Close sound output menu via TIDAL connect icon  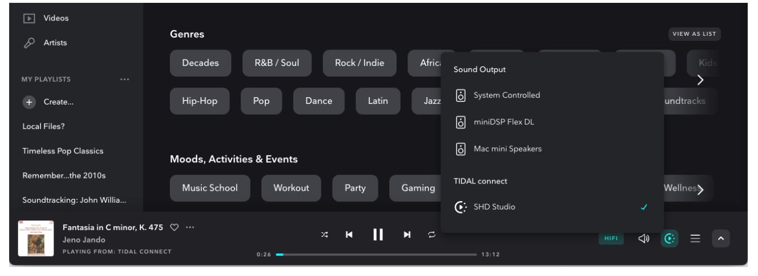[x=669, y=239]
